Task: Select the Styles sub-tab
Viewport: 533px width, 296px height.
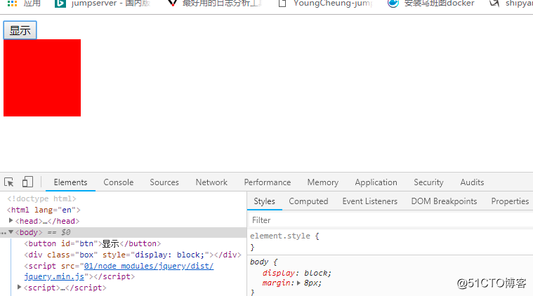Action: click(x=264, y=201)
